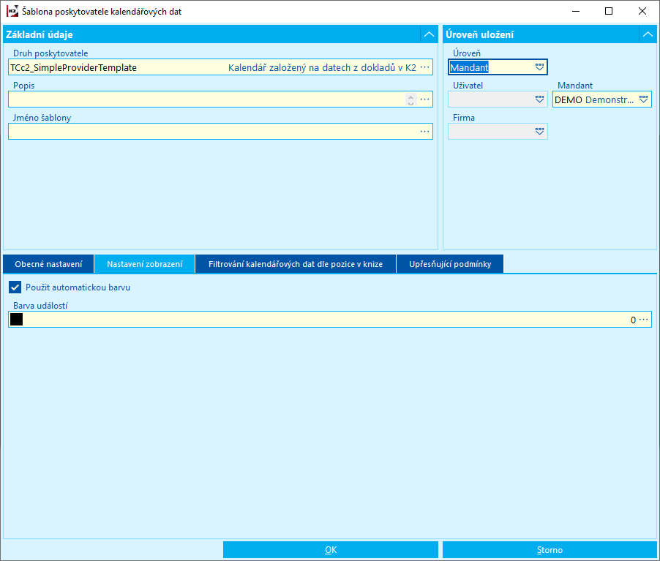Toggle Použít automatickou barvu checkbox

click(15, 287)
